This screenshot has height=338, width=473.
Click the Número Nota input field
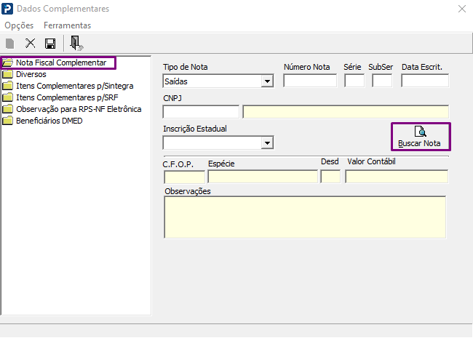pos(310,81)
